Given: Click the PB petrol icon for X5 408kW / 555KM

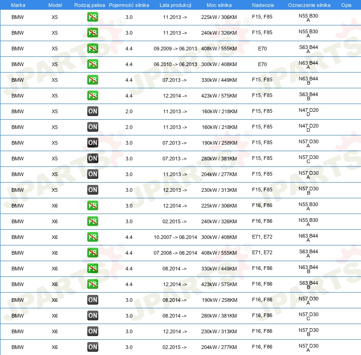Looking at the screenshot, I should point(93,49).
